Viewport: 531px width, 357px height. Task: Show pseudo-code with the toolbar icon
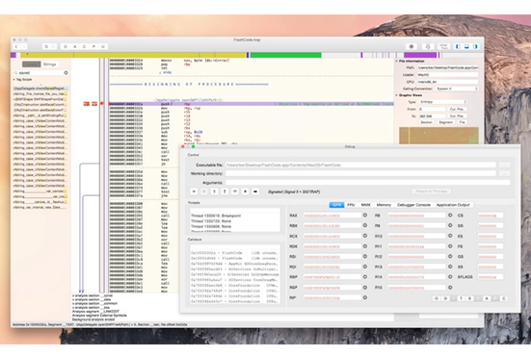pos(443,46)
